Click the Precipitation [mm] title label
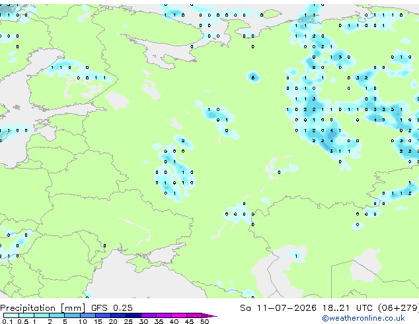The image size is (419, 324). 43,308
